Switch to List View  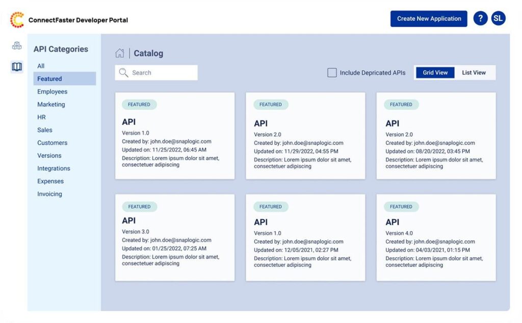coord(474,72)
